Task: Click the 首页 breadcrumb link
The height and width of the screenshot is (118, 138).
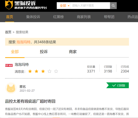Action: 8,32
